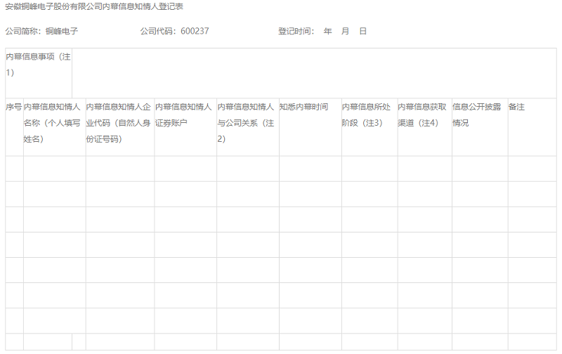
Task: Select the 内幕信息知情人名称 column header
Action: (x=54, y=123)
